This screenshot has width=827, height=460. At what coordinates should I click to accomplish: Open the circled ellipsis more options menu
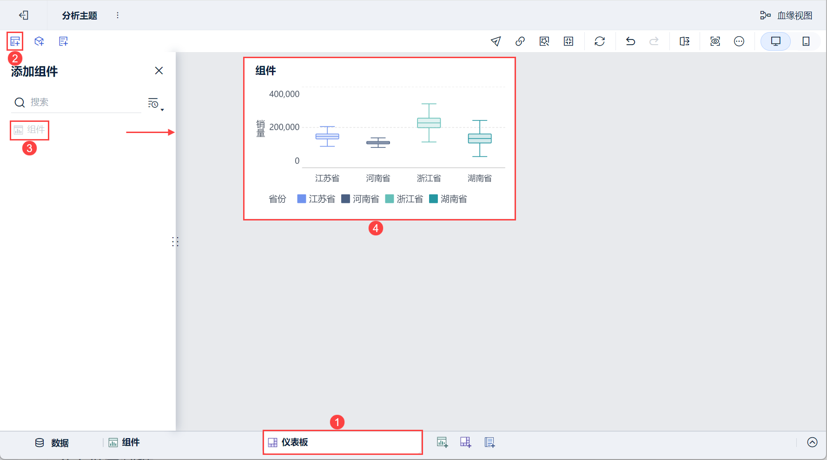(x=739, y=41)
